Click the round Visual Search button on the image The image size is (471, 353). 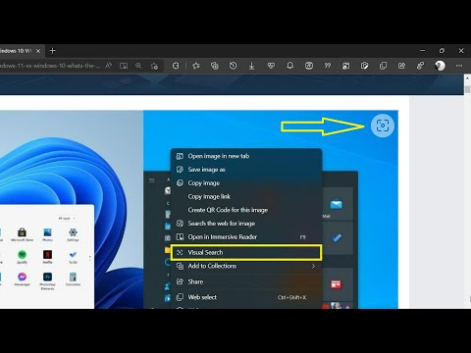pos(383,126)
